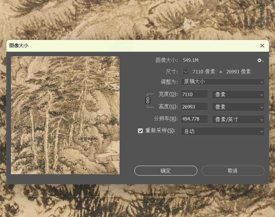Click the painting preview thumbnail
275x217 pixels.
65,115
